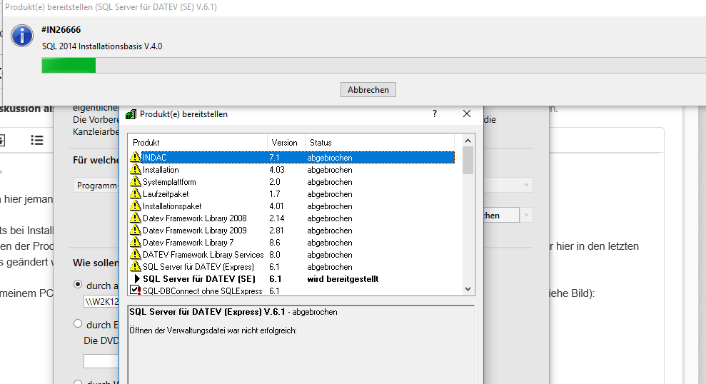The image size is (706, 384).
Task: Click the green installation progress bar
Action: (374, 65)
